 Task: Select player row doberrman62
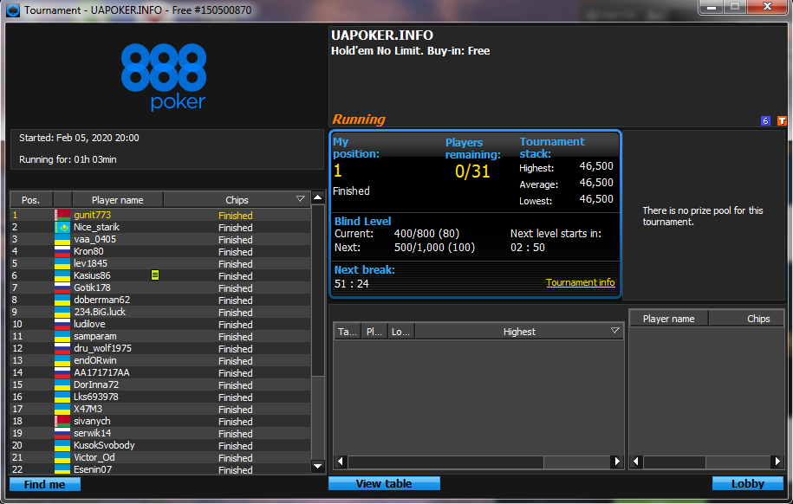[160, 300]
